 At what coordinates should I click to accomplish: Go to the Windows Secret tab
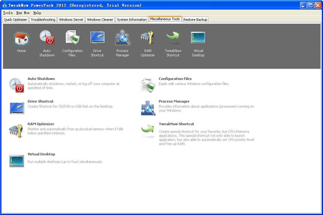click(x=71, y=19)
